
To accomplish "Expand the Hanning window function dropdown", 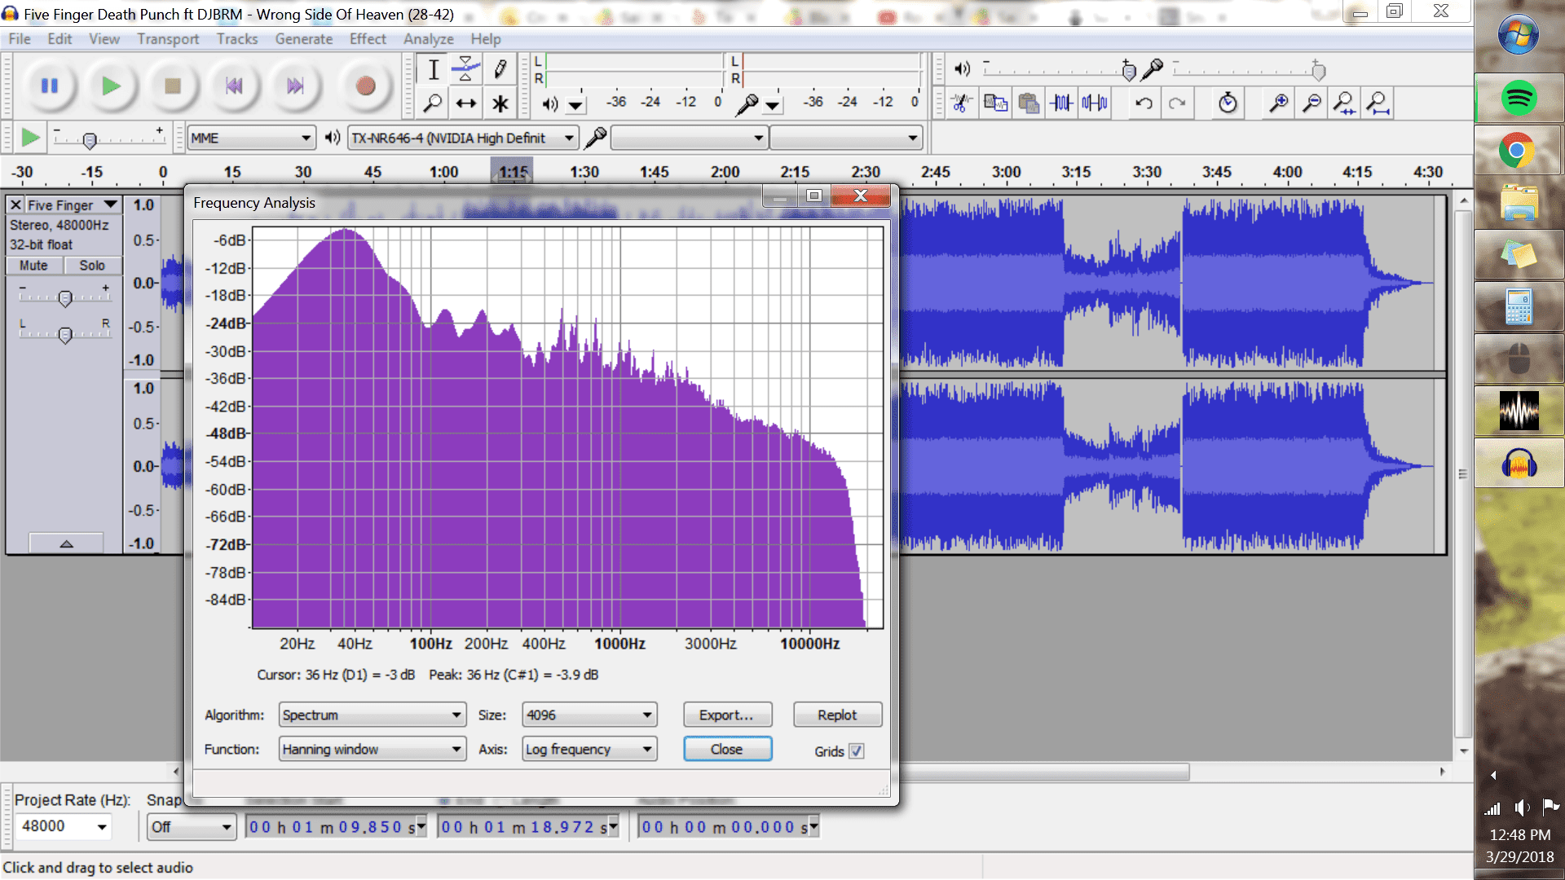I will coord(373,750).
